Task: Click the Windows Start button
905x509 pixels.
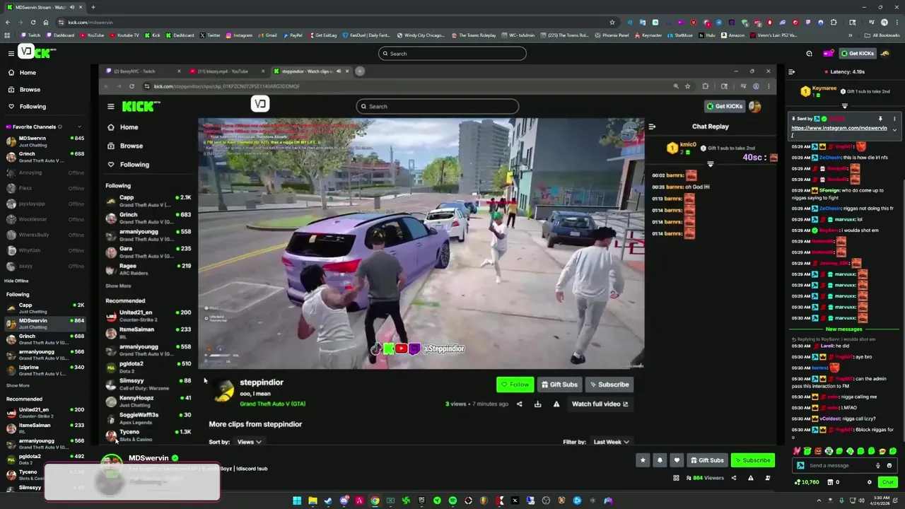Action: pyautogui.click(x=297, y=501)
